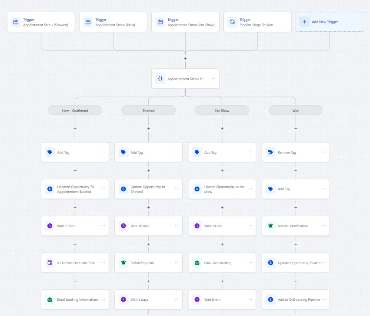Select the New - Confirmed branch label
370x316 pixels.
(x=75, y=110)
